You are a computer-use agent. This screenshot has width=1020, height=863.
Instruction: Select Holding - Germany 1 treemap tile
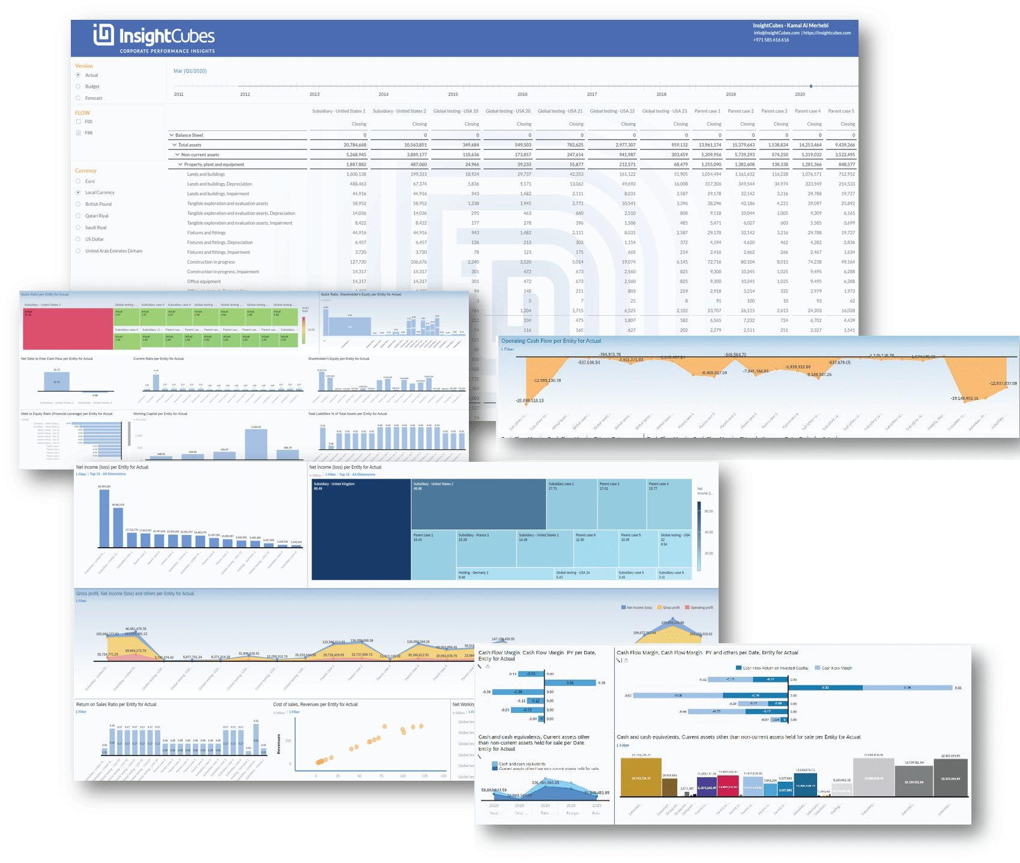[x=504, y=574]
